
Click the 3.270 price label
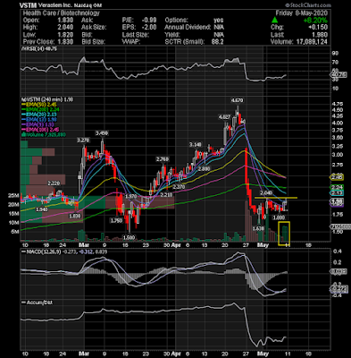[83, 140]
